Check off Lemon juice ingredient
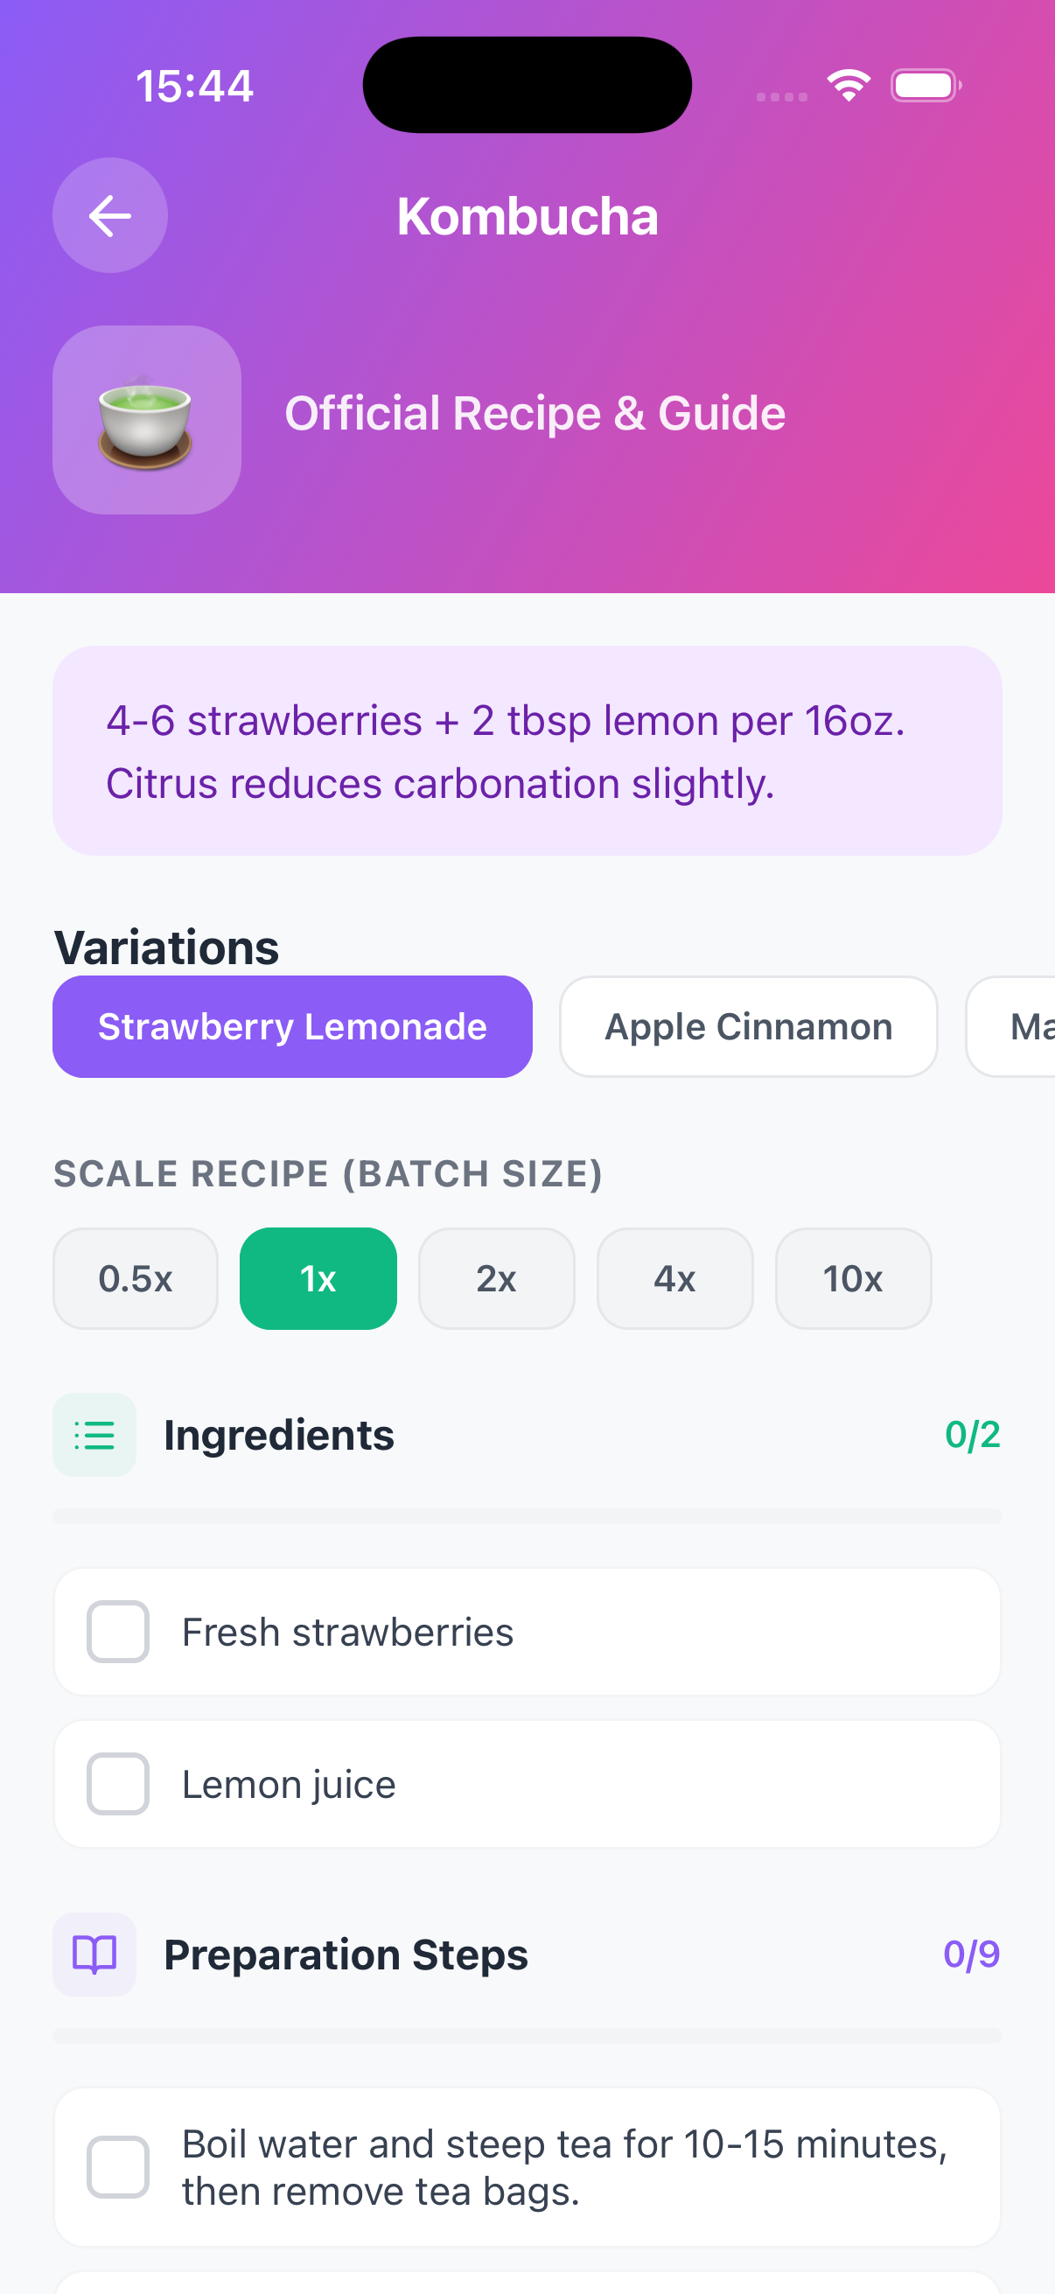 [x=117, y=1784]
